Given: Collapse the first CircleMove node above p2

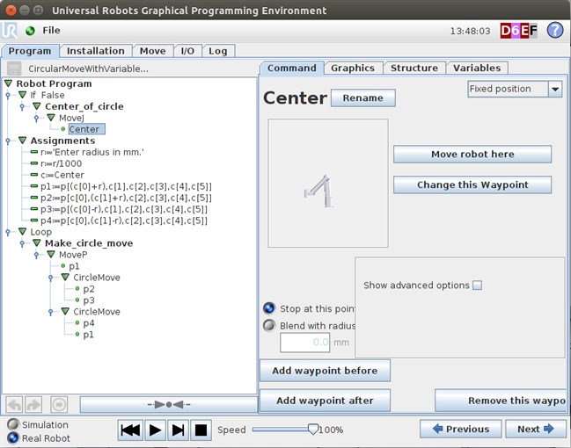Looking at the screenshot, I should [x=65, y=277].
